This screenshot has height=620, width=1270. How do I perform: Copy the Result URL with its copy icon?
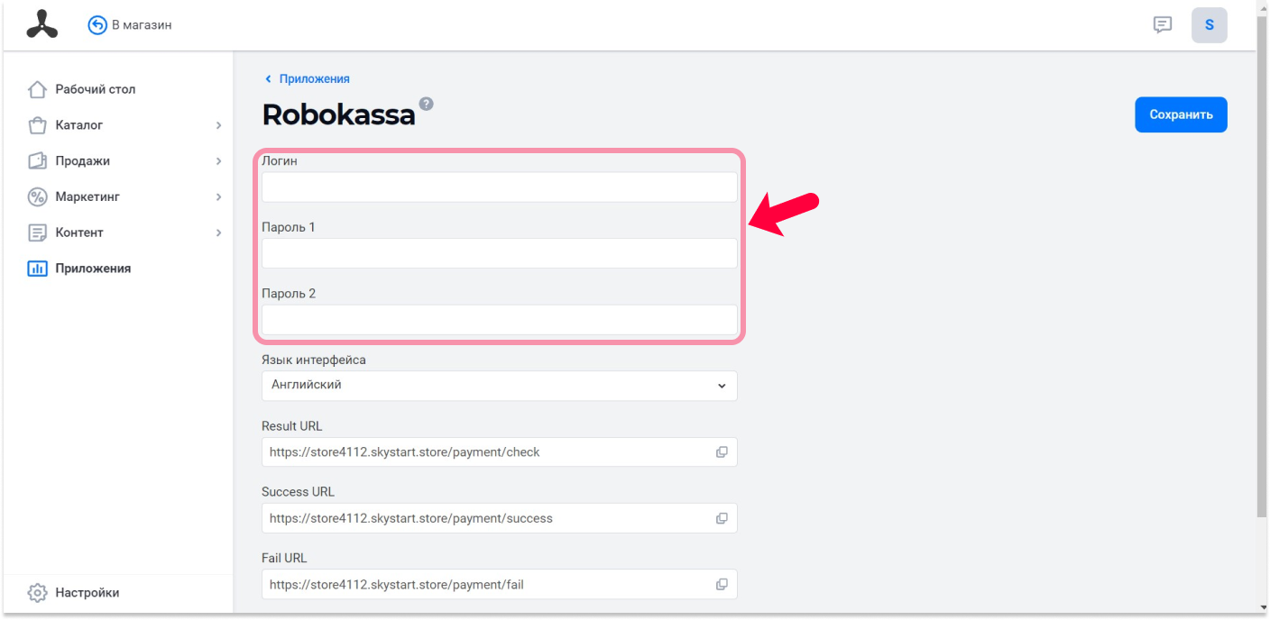coord(722,452)
